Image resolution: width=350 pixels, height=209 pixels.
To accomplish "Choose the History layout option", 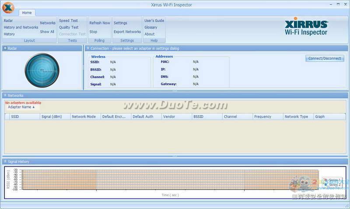I will 9,34.
